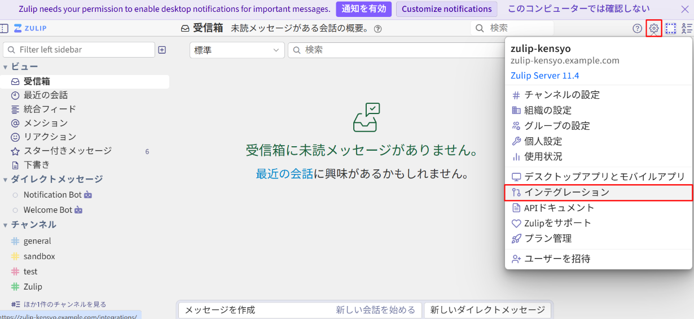Dismiss the notification banner with X
The height and width of the screenshot is (319, 694).
685,9
